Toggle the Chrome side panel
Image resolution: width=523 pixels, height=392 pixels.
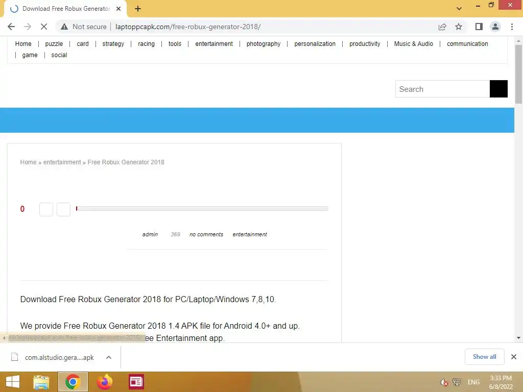[479, 27]
